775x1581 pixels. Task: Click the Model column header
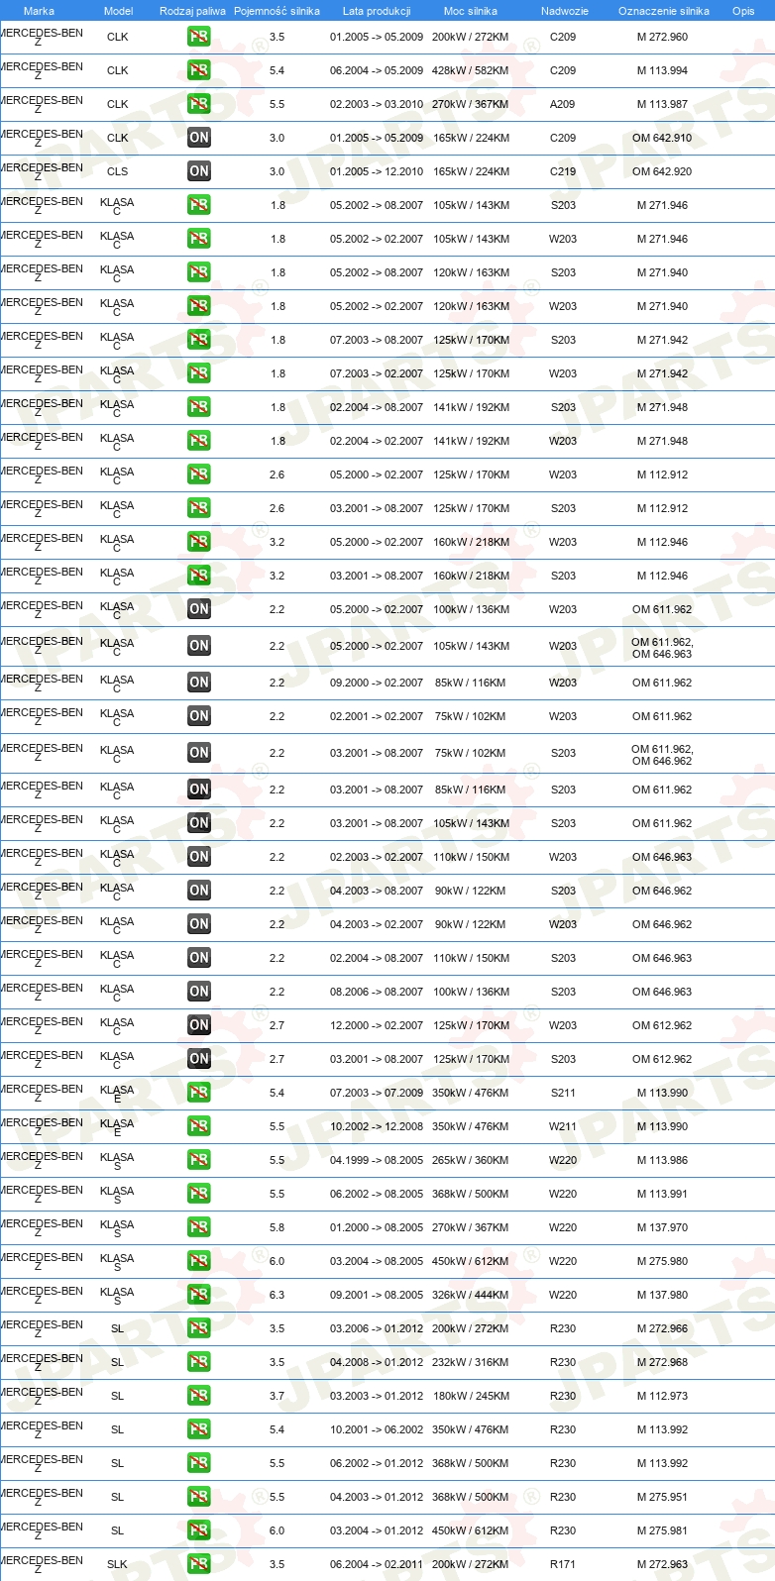click(x=119, y=11)
